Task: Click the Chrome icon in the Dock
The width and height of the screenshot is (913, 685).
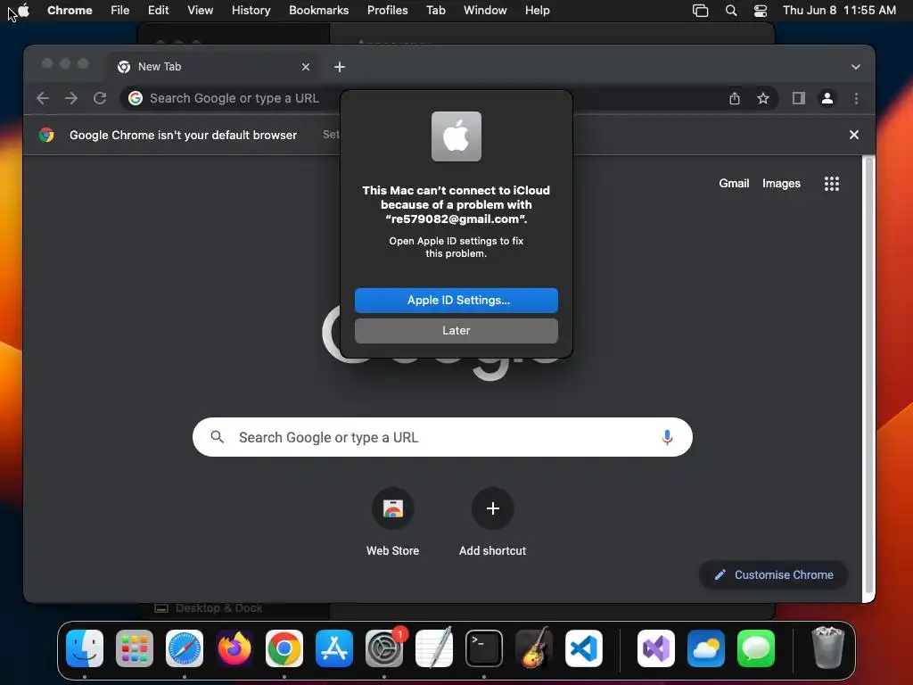Action: pyautogui.click(x=284, y=648)
